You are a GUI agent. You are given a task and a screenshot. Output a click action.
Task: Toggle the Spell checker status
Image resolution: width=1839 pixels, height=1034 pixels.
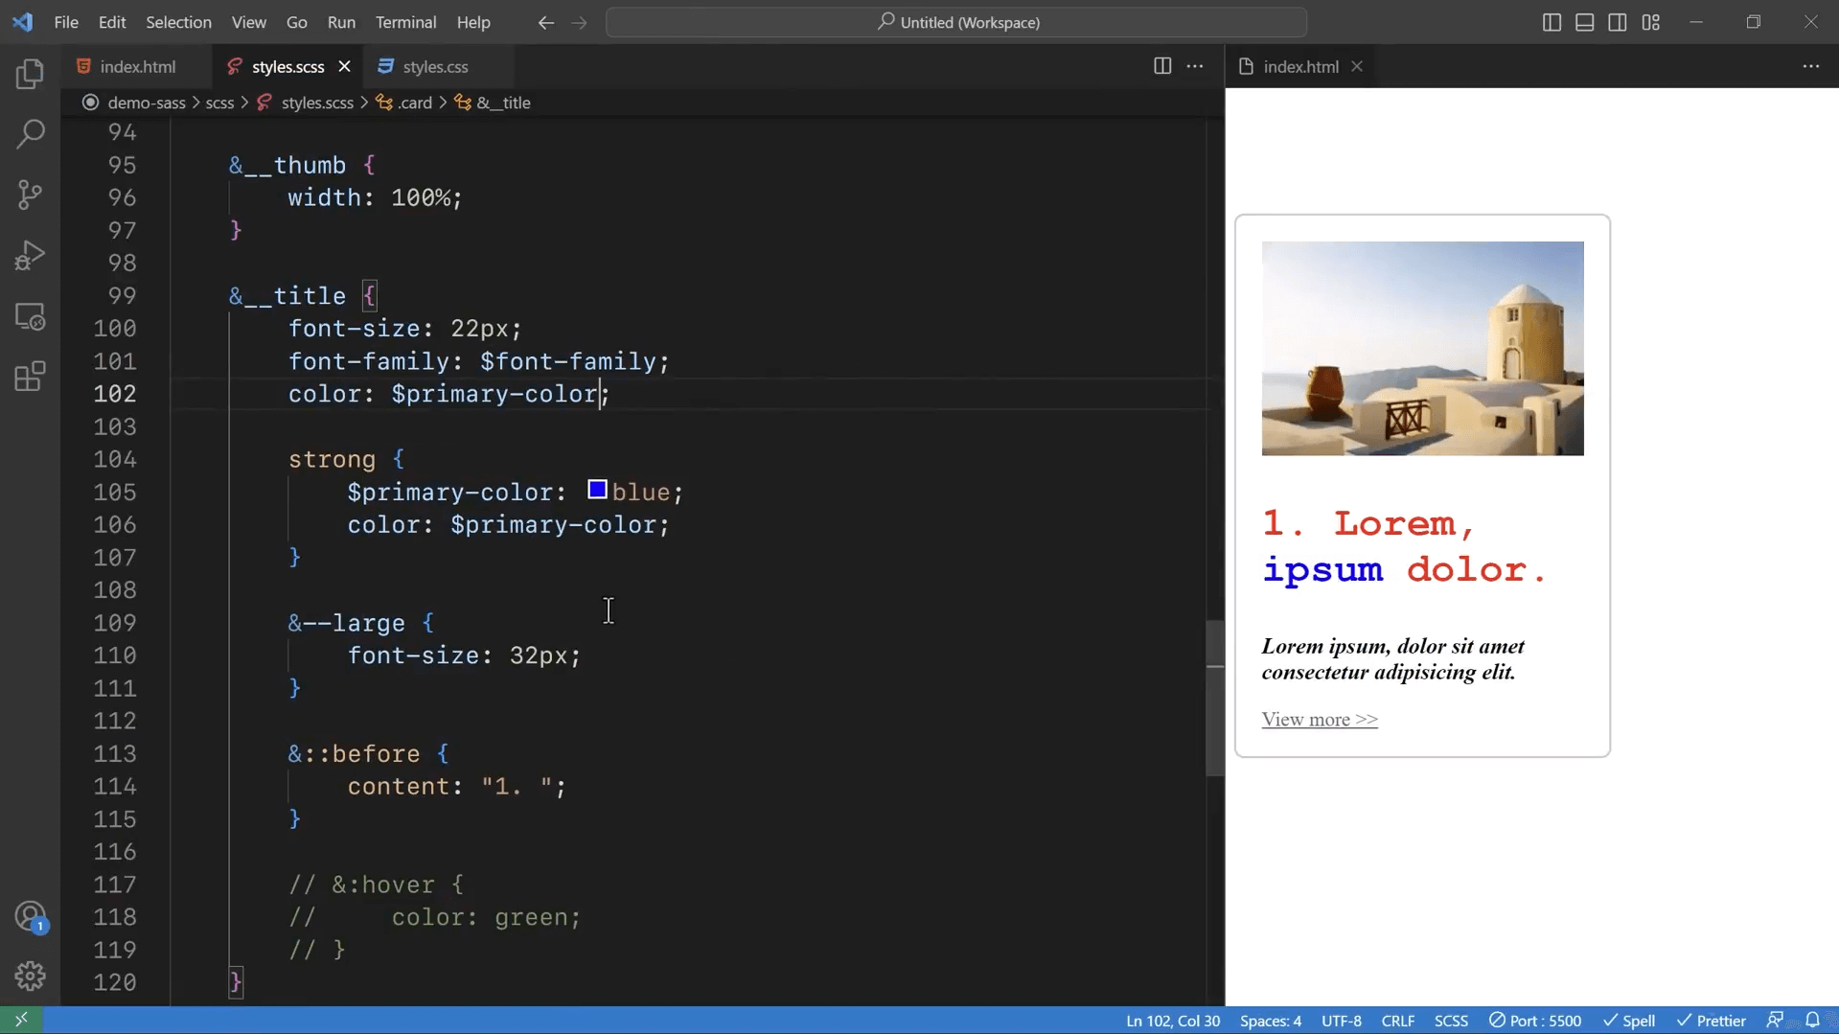pyautogui.click(x=1628, y=1021)
